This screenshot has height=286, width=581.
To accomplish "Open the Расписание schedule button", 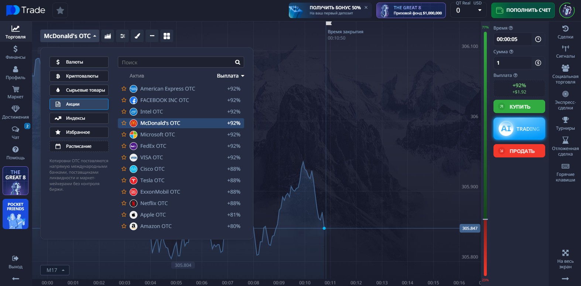I will (x=79, y=146).
